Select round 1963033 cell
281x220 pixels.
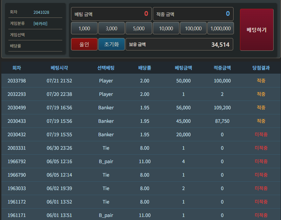point(17,188)
